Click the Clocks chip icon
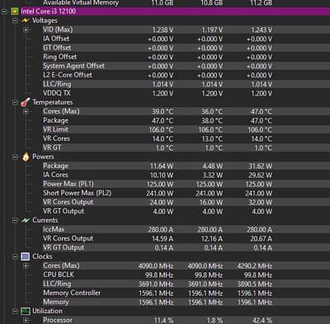Screen dimensions: 330x324 click(26, 256)
